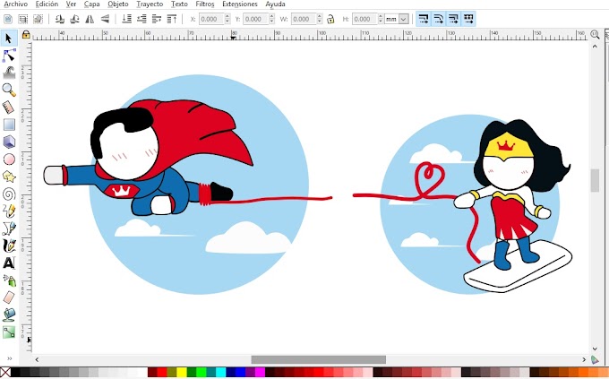Image resolution: width=609 pixels, height=379 pixels.
Task: Click horizontal scrollbar thumb
Action: tap(319, 359)
